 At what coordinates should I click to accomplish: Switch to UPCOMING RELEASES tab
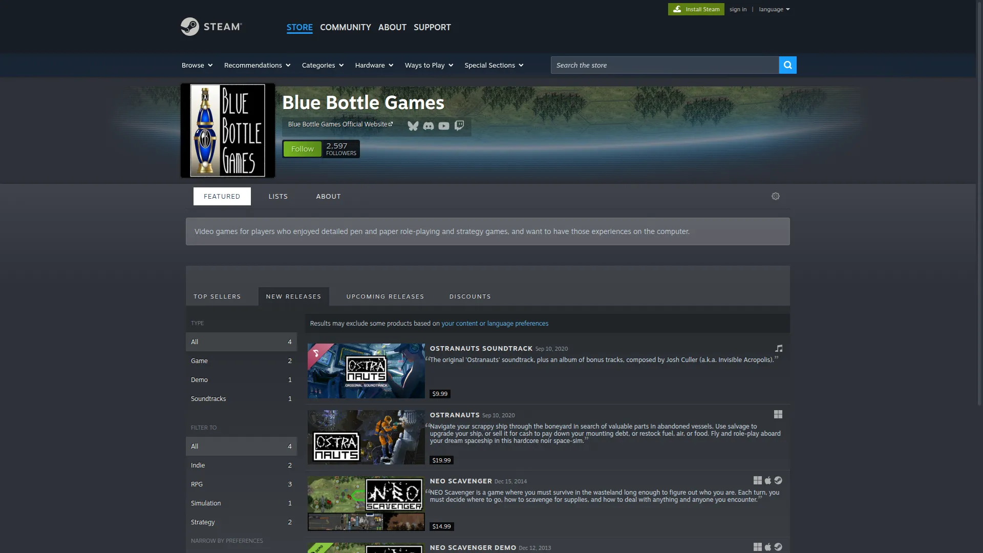pos(385,296)
